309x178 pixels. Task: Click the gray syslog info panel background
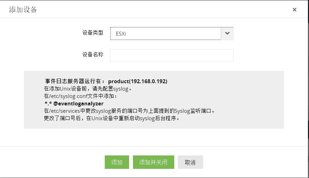pyautogui.click(x=240, y=95)
